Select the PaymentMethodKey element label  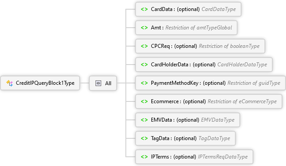175,83
